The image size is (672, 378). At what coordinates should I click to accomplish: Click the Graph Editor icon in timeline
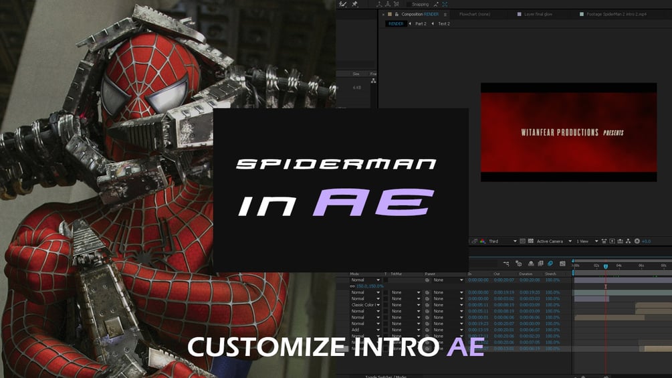[563, 264]
